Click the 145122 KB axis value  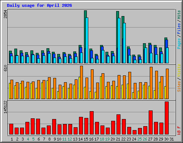coord(5,107)
